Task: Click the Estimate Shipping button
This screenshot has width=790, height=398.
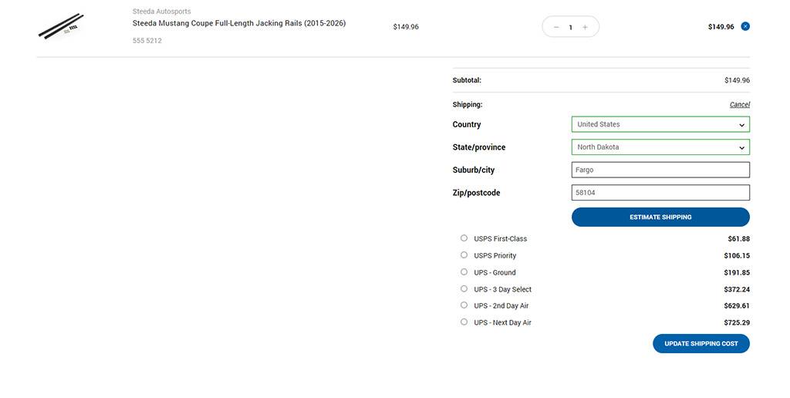Action: [x=660, y=218]
